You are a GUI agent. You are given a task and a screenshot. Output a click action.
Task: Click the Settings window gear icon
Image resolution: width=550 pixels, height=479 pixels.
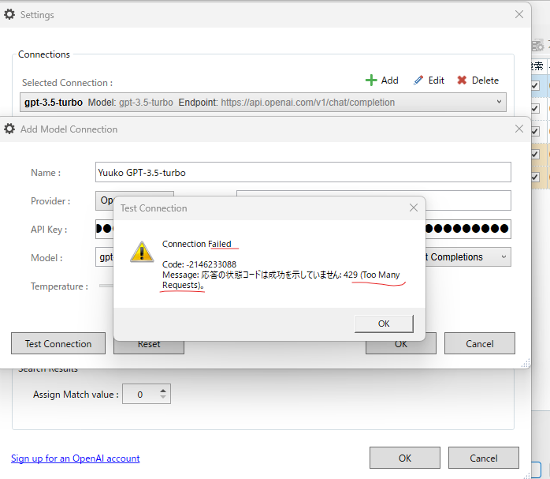pyautogui.click(x=9, y=14)
